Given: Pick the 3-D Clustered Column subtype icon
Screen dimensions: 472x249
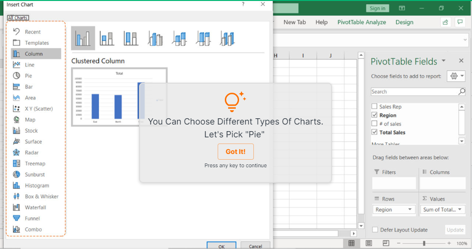Looking at the screenshot, I should (155, 38).
